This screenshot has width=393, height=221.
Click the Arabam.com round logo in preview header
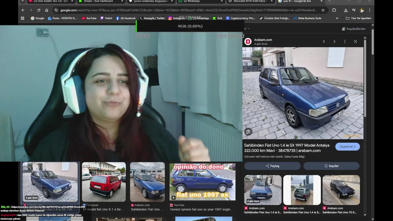pyautogui.click(x=248, y=41)
